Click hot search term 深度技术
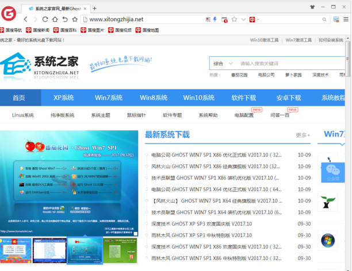 [320, 75]
